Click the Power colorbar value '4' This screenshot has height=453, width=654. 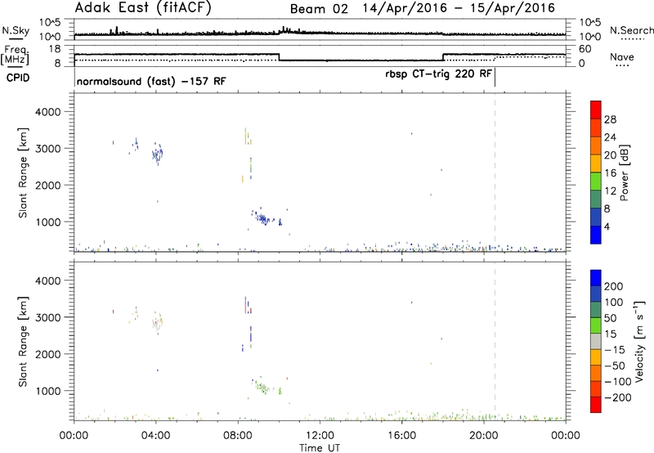click(607, 226)
